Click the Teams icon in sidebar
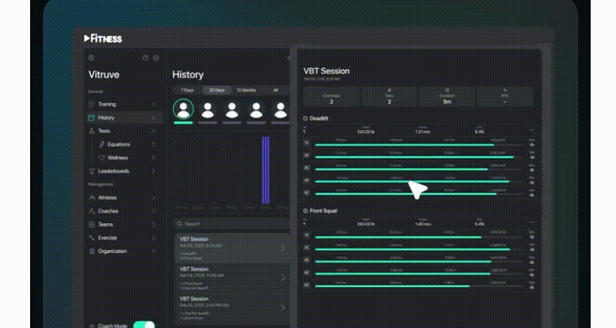 click(x=92, y=224)
